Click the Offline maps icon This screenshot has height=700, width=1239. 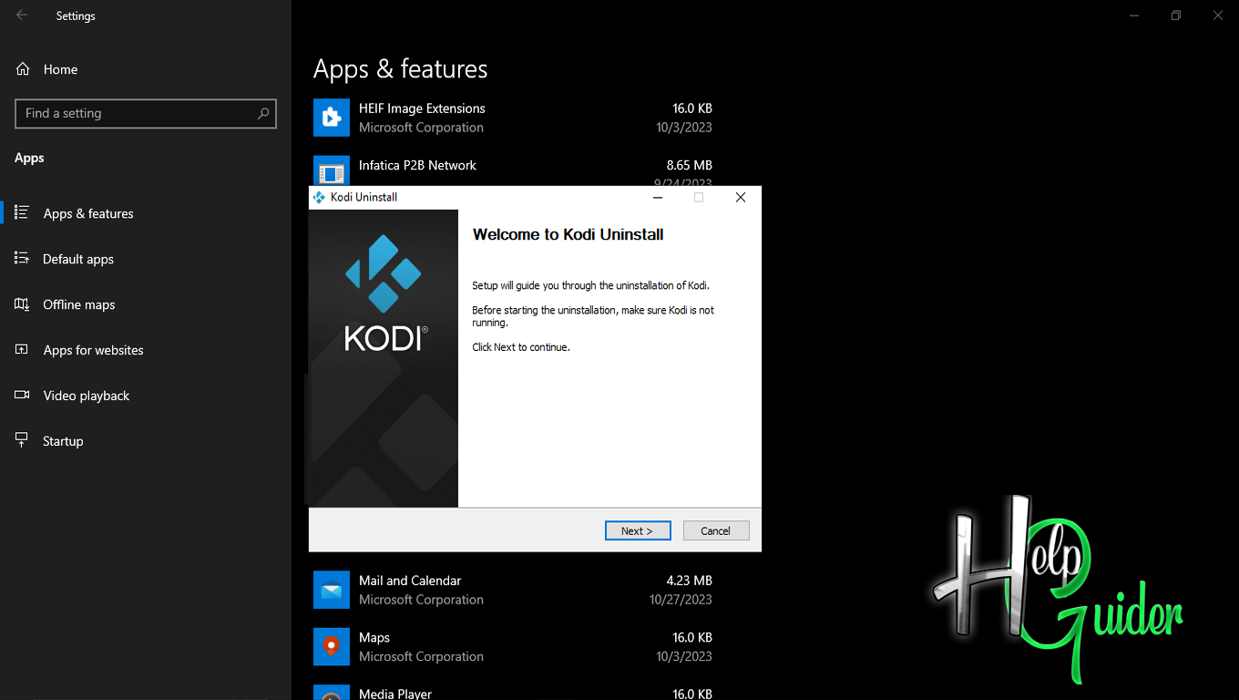pyautogui.click(x=22, y=304)
